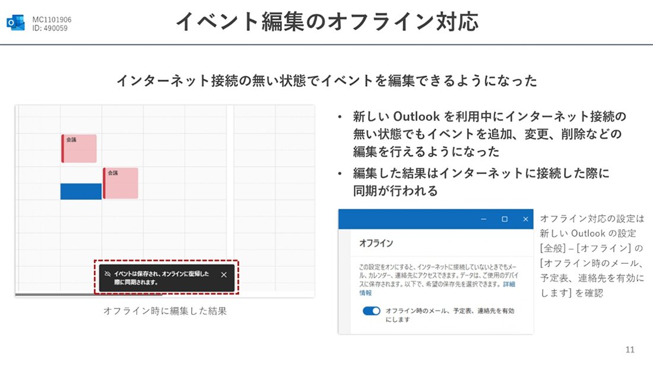Maximize the Offline settings window
The image size is (653, 367).
pos(505,219)
